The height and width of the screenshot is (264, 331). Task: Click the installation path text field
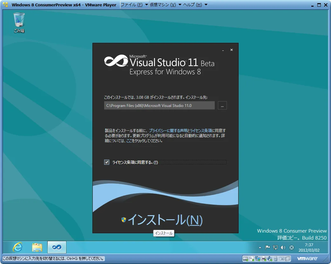coord(159,106)
